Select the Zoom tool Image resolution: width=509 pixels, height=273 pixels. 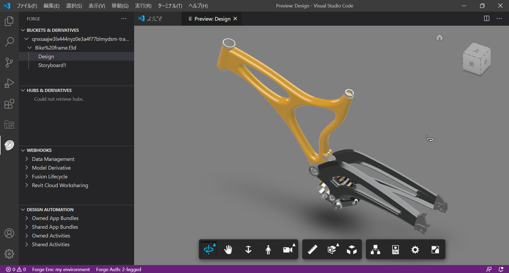pyautogui.click(x=248, y=249)
